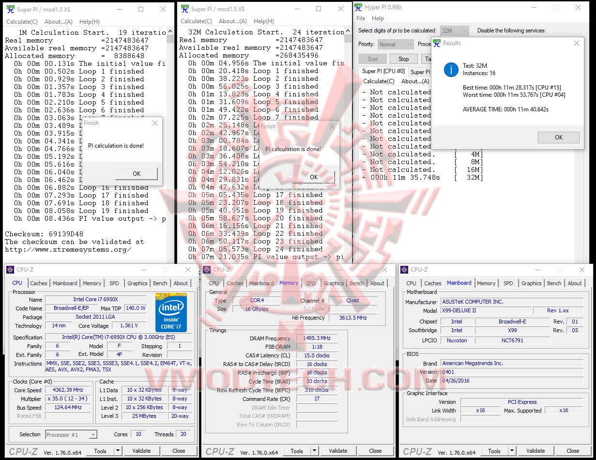This screenshot has width=596, height=460.
Task: Close the Hyper PI Results dialog with X
Action: 576,43
